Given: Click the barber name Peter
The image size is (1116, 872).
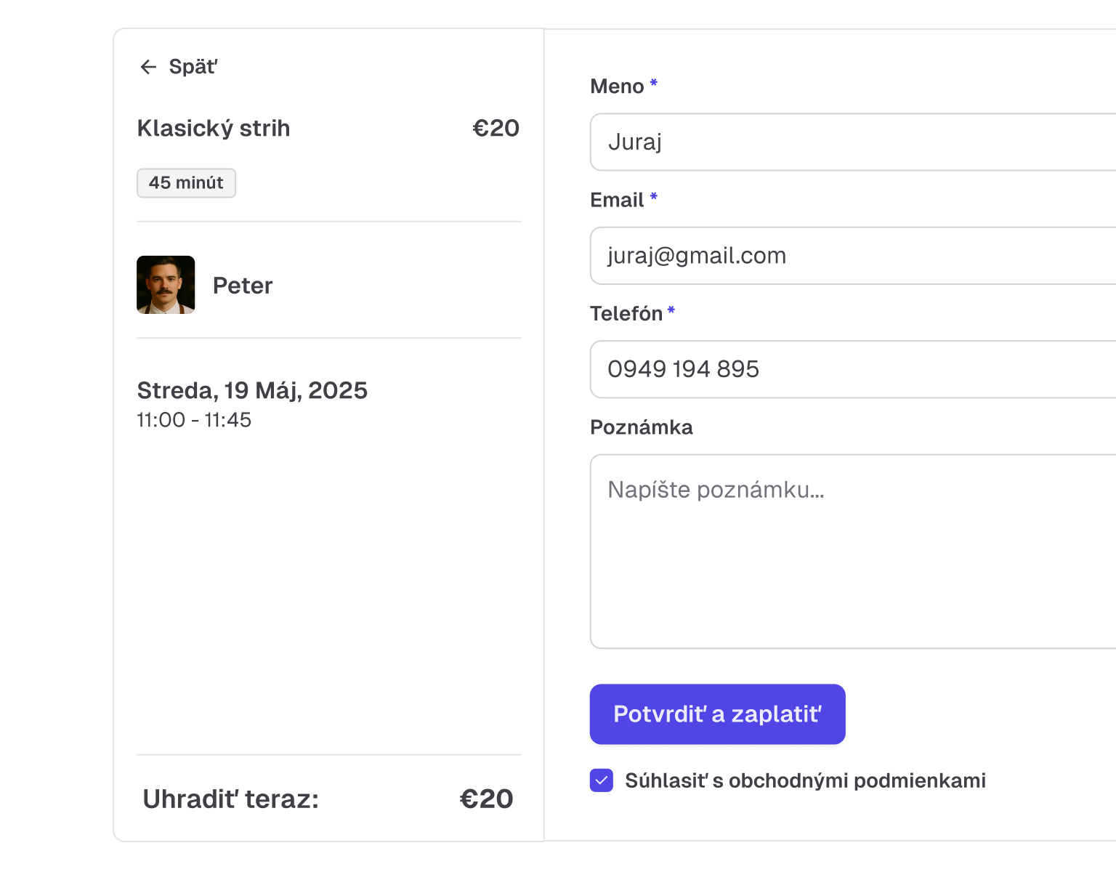Looking at the screenshot, I should point(243,285).
